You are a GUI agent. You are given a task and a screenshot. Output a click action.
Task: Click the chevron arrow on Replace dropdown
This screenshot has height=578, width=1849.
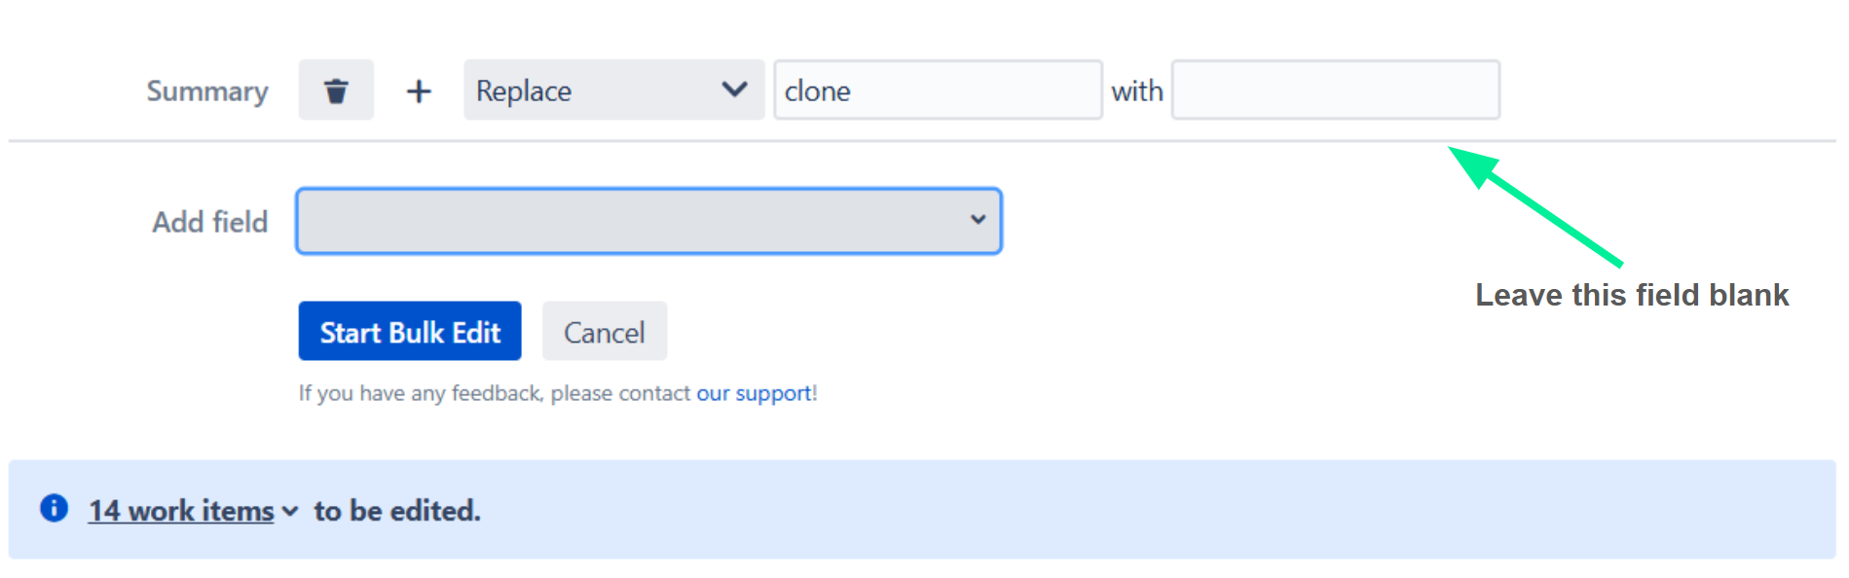pyautogui.click(x=734, y=90)
